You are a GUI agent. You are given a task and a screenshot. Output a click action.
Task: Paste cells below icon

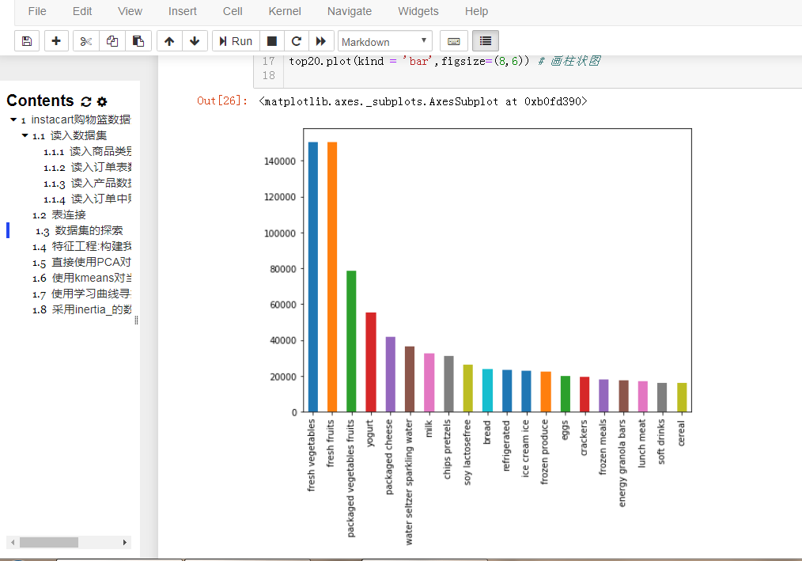[138, 41]
